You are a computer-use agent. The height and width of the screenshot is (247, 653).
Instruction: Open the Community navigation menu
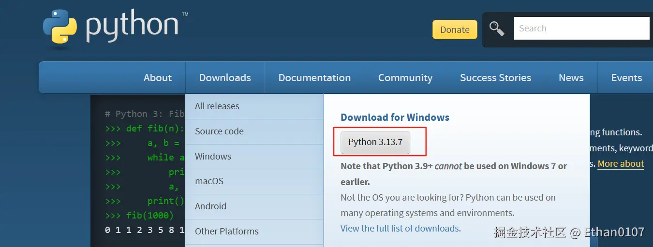coord(405,77)
